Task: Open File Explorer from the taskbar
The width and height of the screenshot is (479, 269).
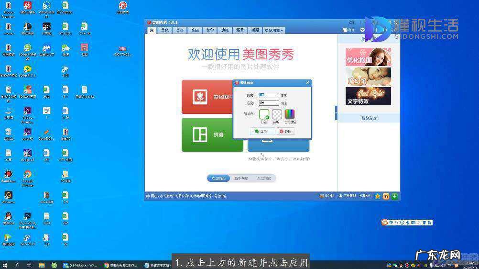Action: (42, 265)
